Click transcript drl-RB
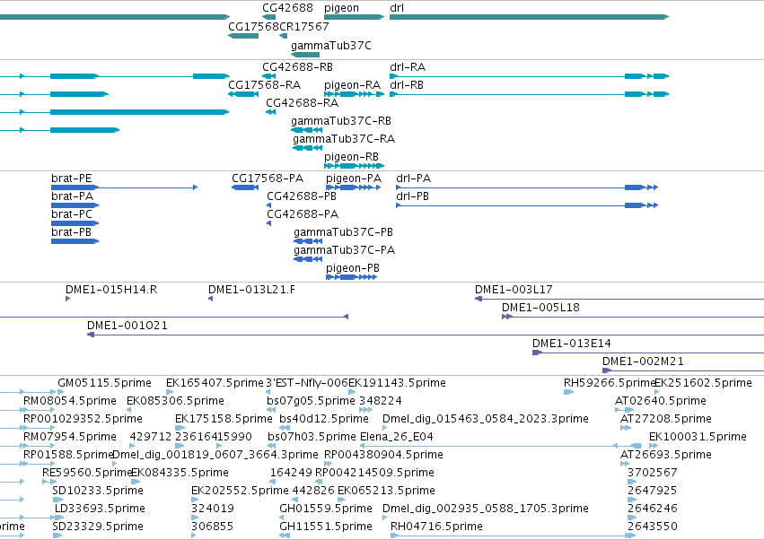The width and height of the screenshot is (764, 540). coord(407,84)
